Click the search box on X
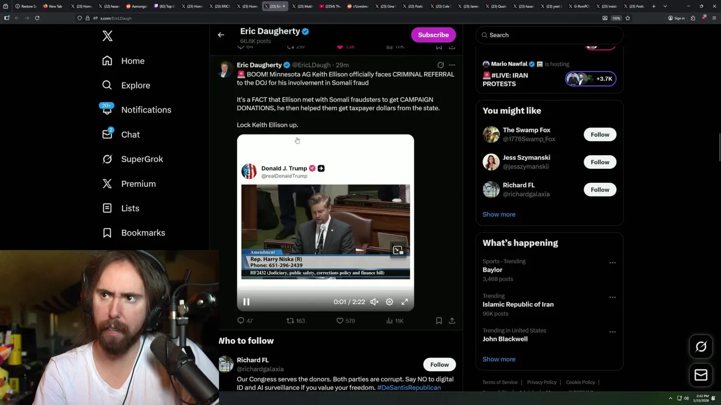The image size is (721, 405). click(549, 35)
